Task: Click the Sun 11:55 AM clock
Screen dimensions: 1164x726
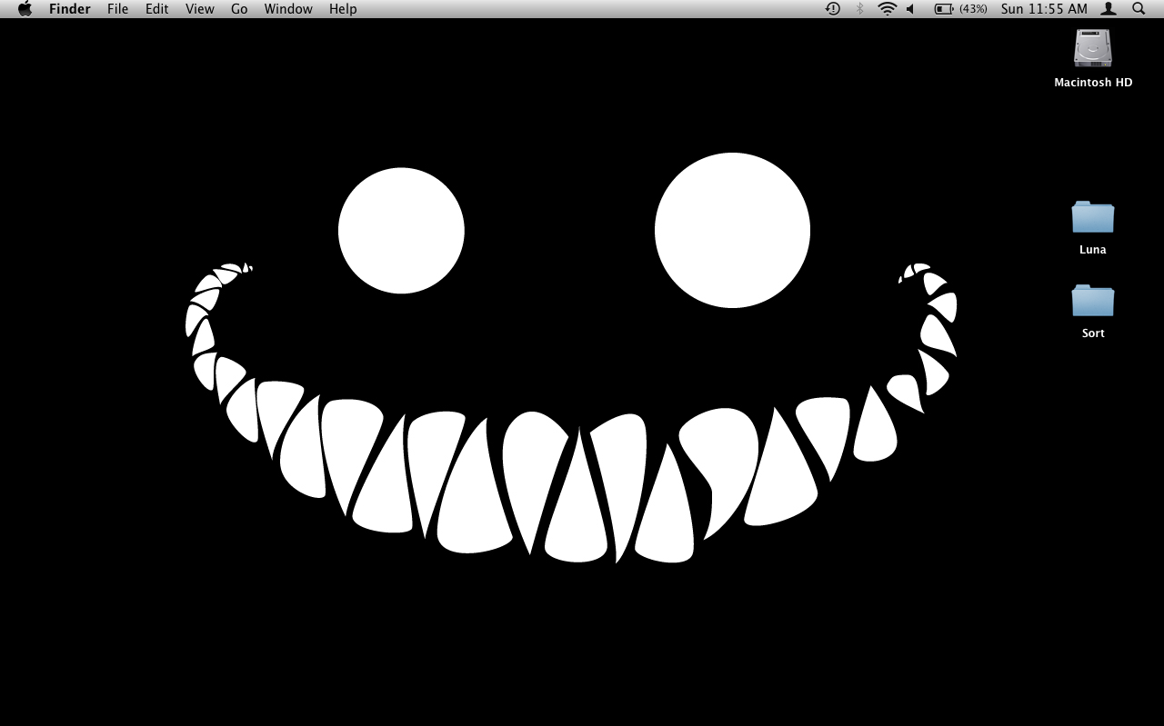Action: tap(1044, 9)
